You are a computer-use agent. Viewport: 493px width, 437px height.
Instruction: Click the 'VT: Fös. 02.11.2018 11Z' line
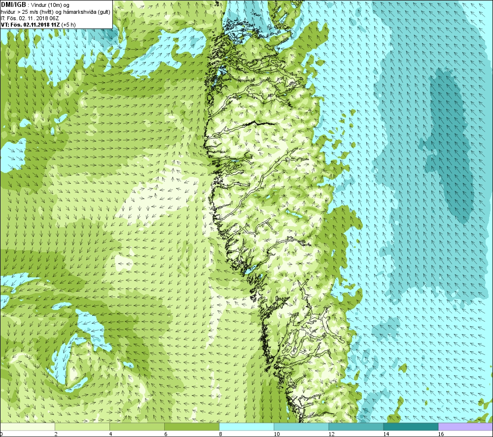click(x=30, y=25)
